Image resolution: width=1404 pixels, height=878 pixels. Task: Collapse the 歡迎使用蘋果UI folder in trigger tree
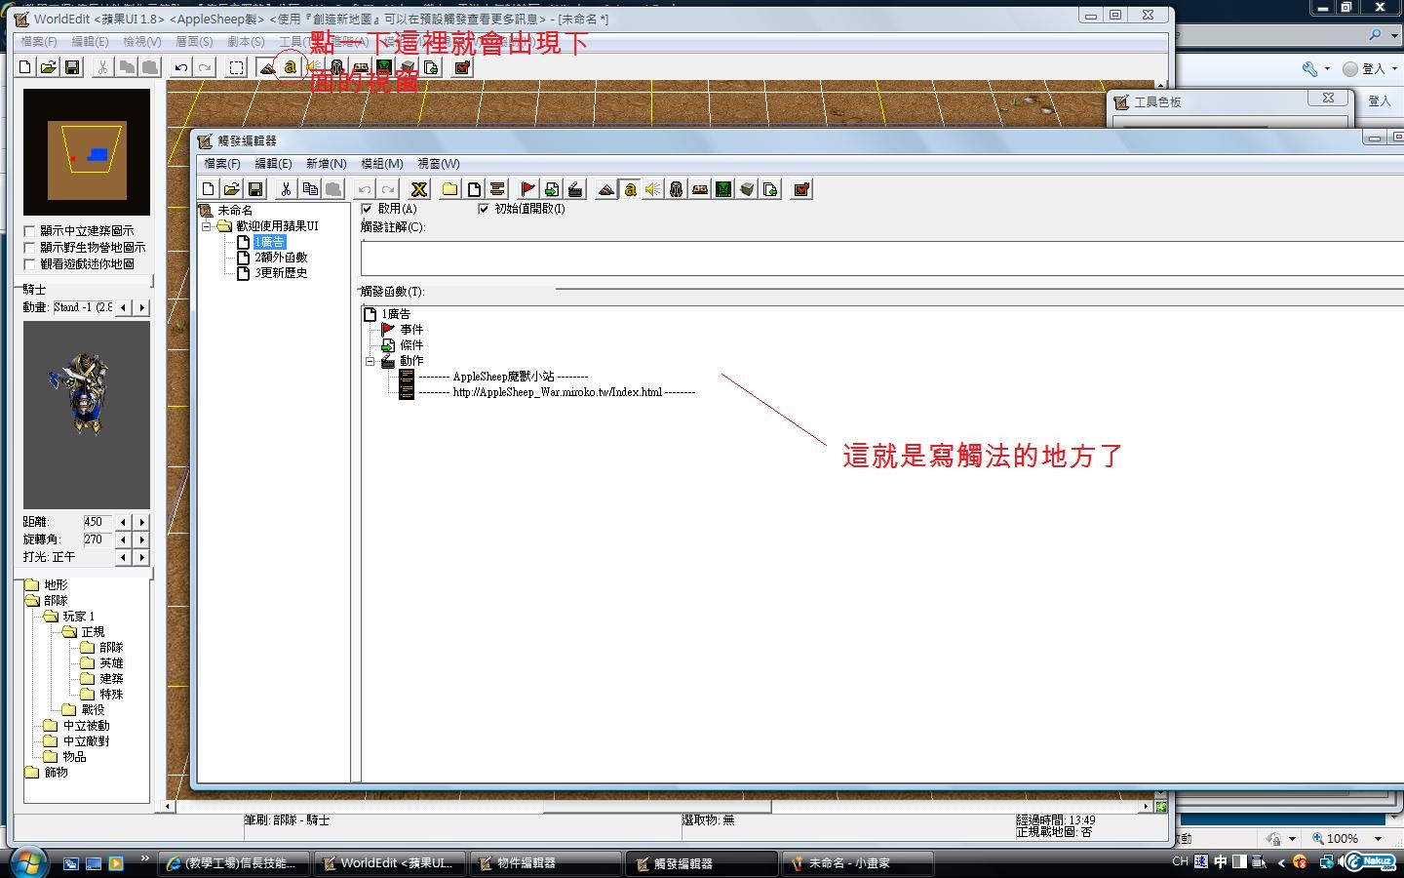tap(207, 226)
